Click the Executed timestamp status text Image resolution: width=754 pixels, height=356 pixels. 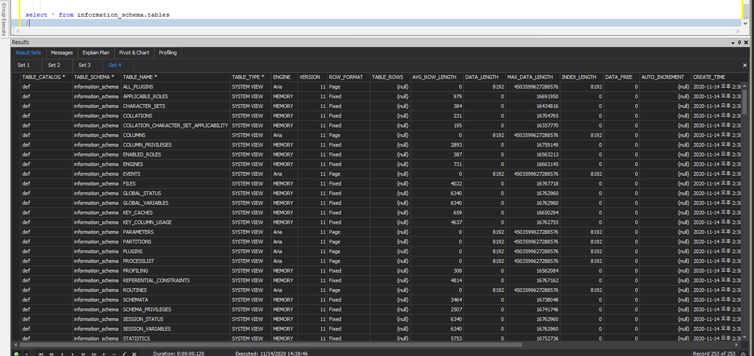(x=272, y=354)
